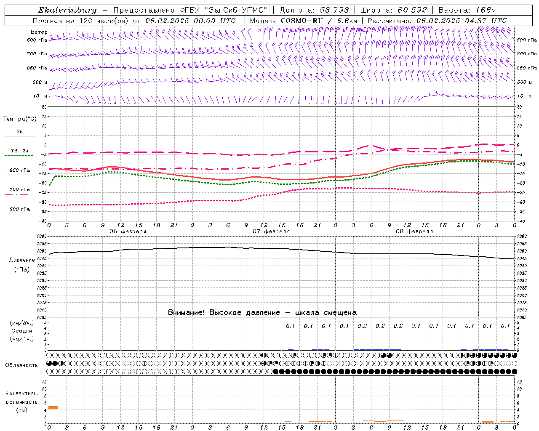Click the orange convective cloud bar near 5 km

[53, 407]
